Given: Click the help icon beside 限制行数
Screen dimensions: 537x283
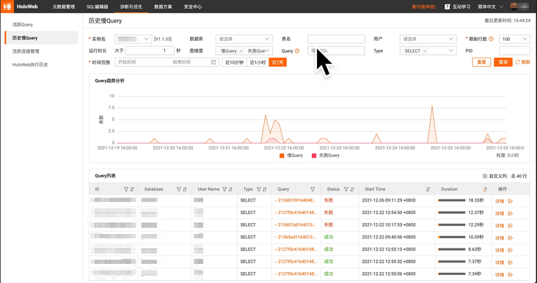Looking at the screenshot, I should 491,39.
